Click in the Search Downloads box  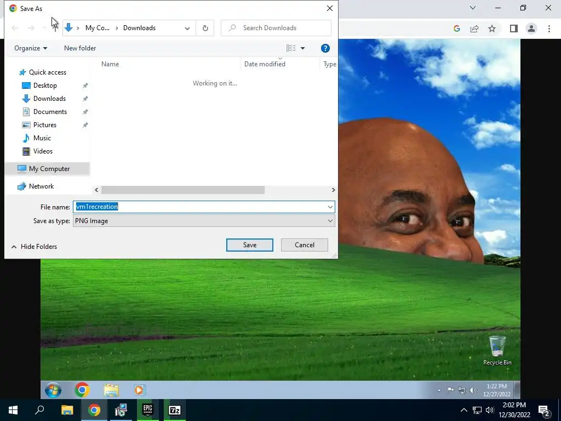(x=276, y=28)
